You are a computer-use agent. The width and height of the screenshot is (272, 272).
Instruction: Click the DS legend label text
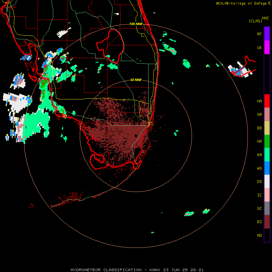259,182
